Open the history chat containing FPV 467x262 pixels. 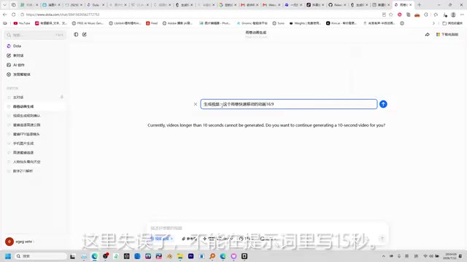[34, 134]
